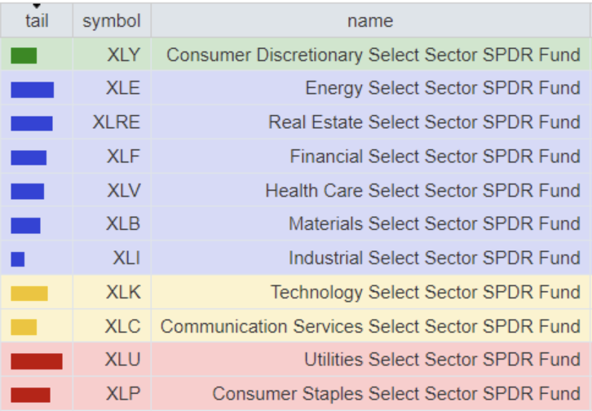Select Technology Select Sector SPDR Fund row
The image size is (592, 411).
click(425, 293)
